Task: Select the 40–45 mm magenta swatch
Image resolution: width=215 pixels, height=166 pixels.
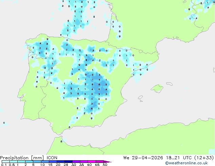Action: (x=92, y=162)
